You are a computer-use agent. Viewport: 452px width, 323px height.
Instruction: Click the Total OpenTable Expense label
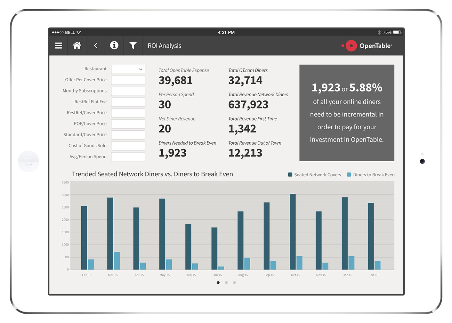pyautogui.click(x=184, y=70)
